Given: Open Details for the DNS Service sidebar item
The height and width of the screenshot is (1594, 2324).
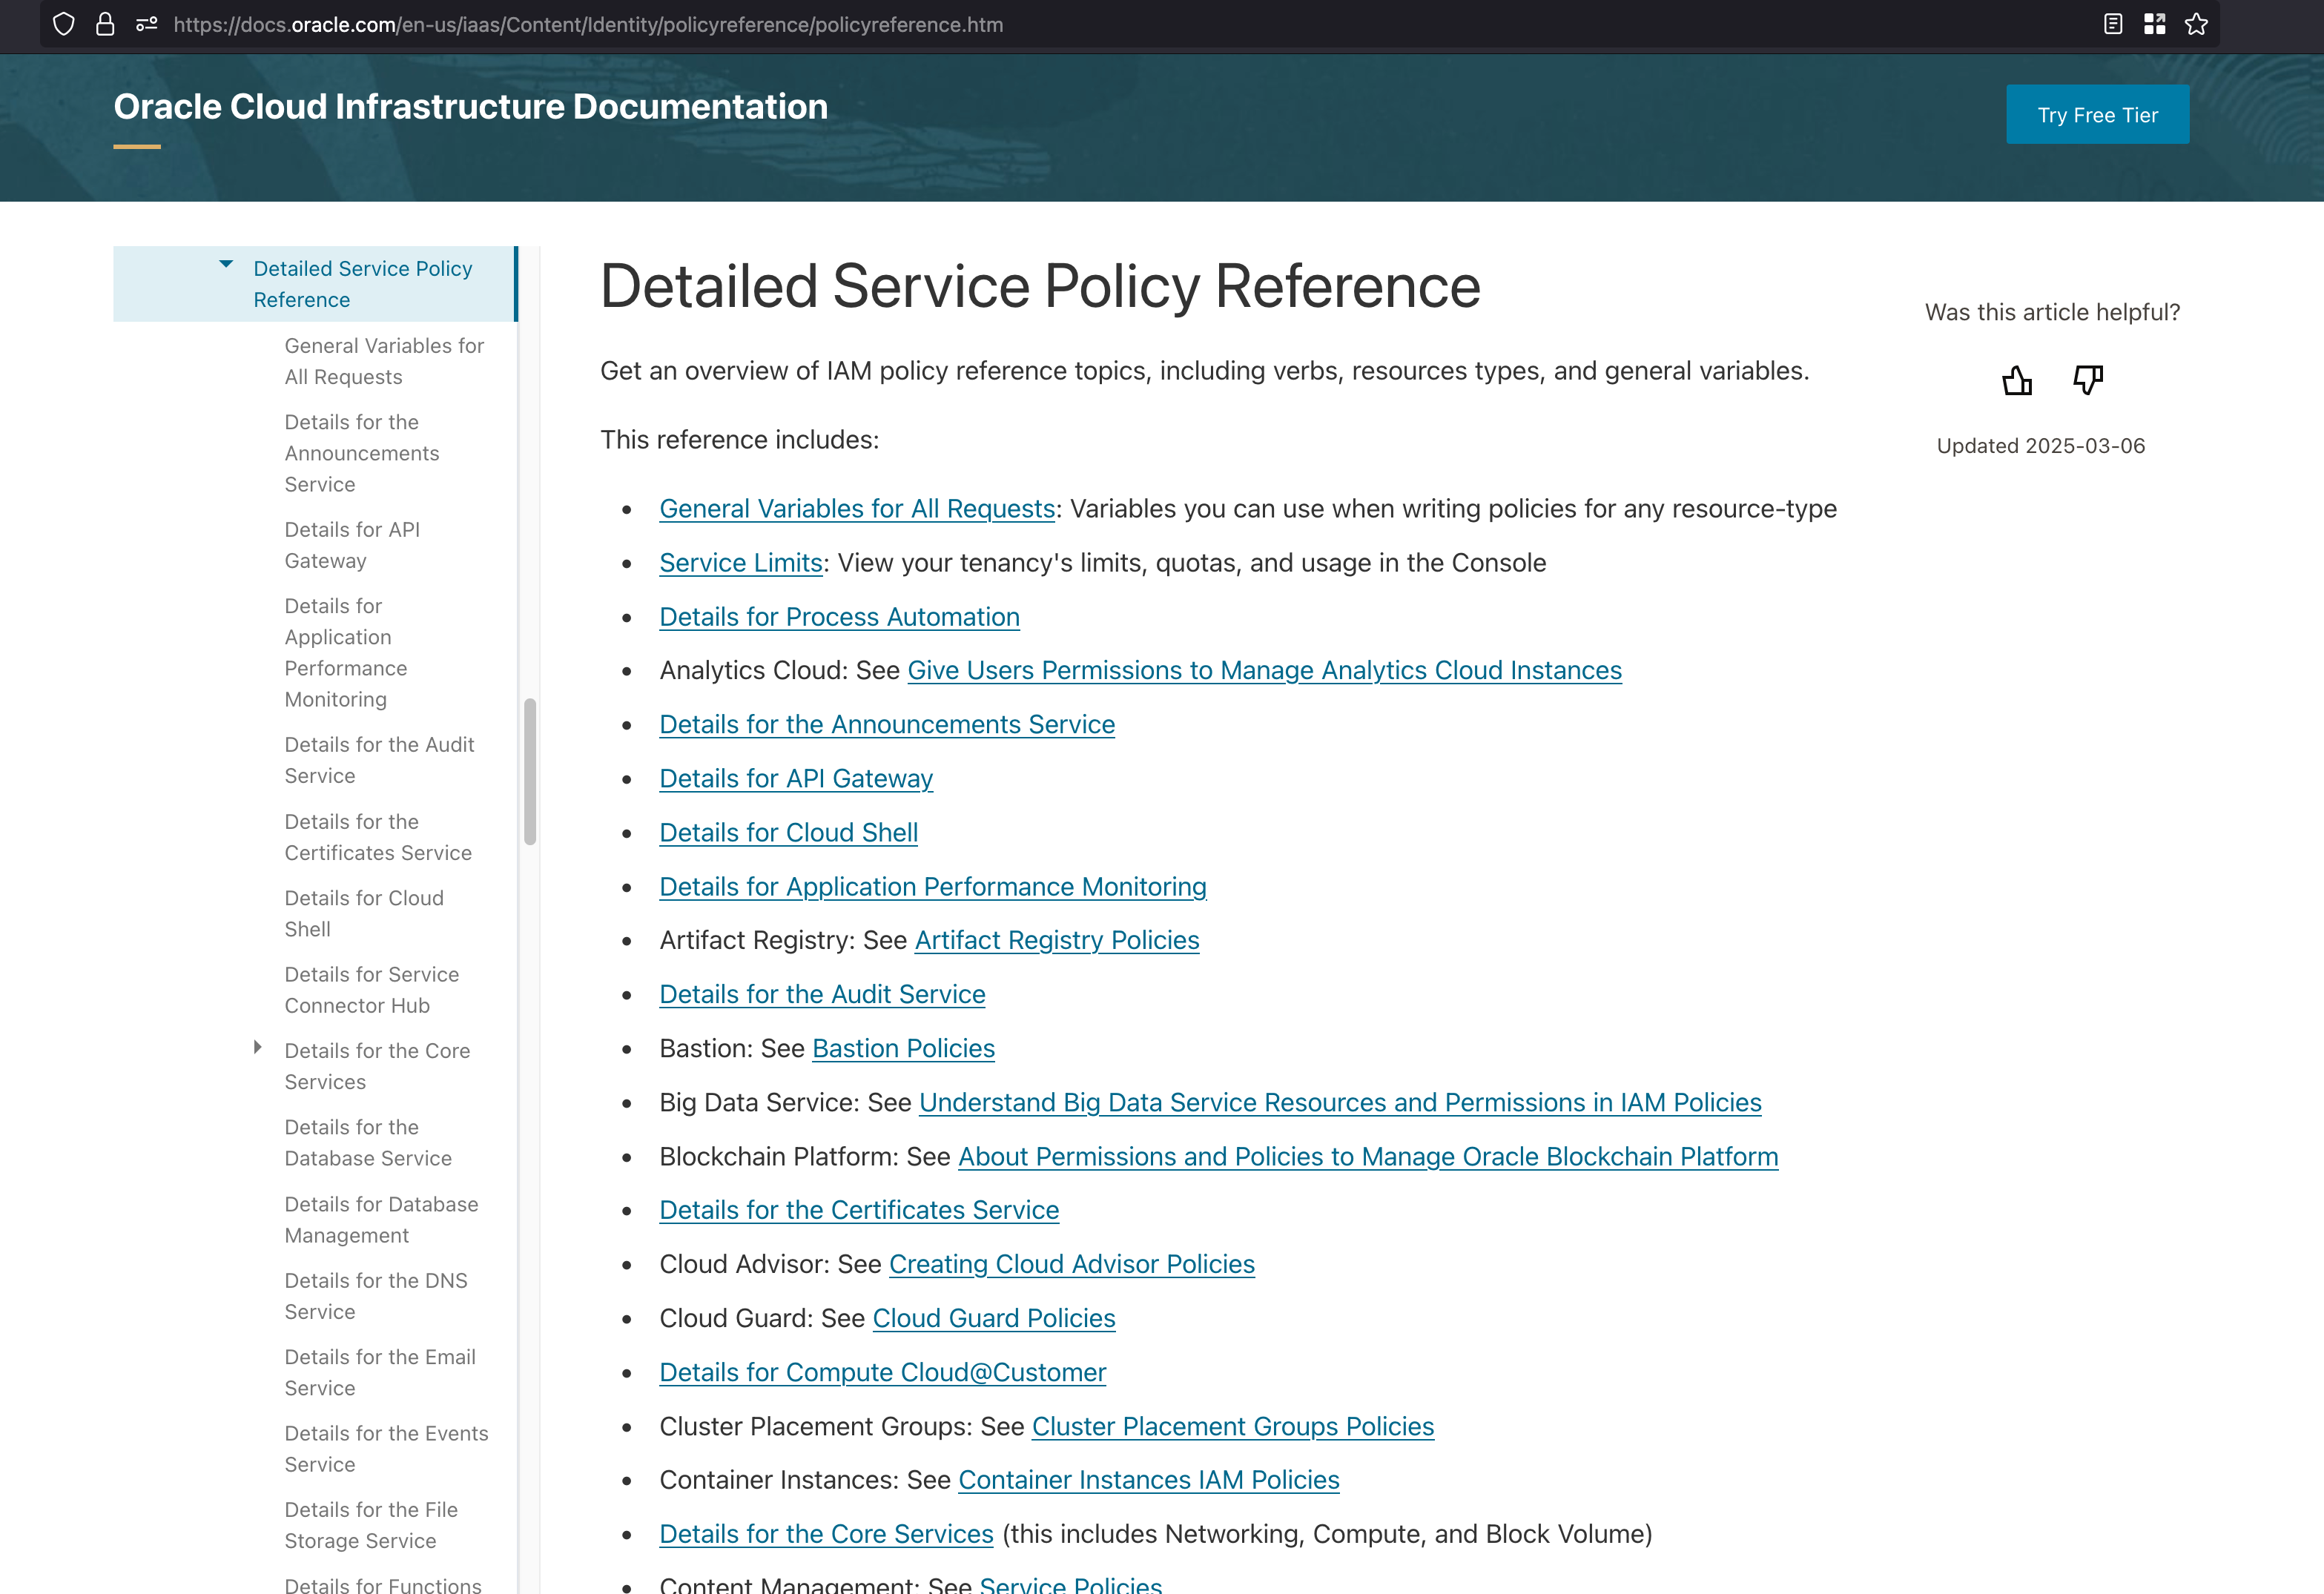Looking at the screenshot, I should 376,1296.
